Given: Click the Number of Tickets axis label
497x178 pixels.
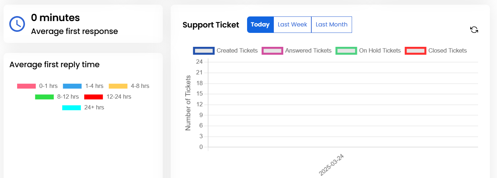Looking at the screenshot, I should coord(188,103).
